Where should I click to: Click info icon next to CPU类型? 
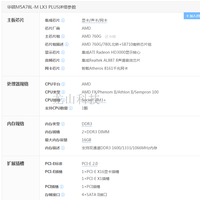pos(63,92)
